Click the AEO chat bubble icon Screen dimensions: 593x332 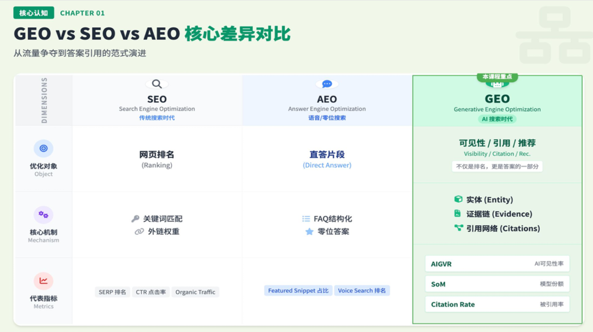click(x=327, y=84)
